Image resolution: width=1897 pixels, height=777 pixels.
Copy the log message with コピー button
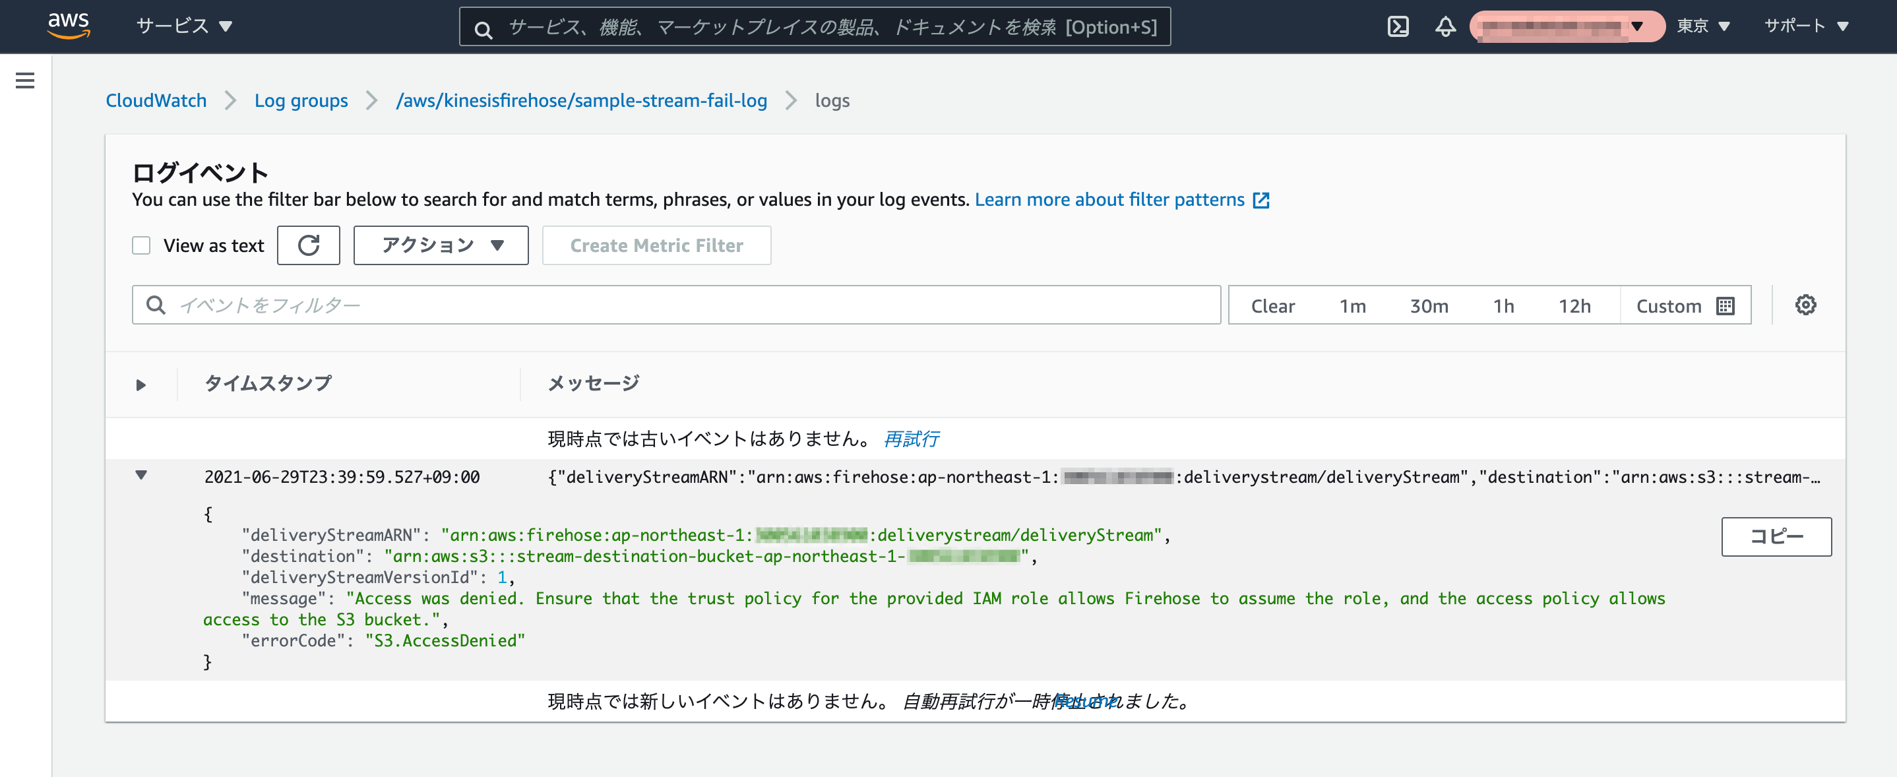point(1776,536)
